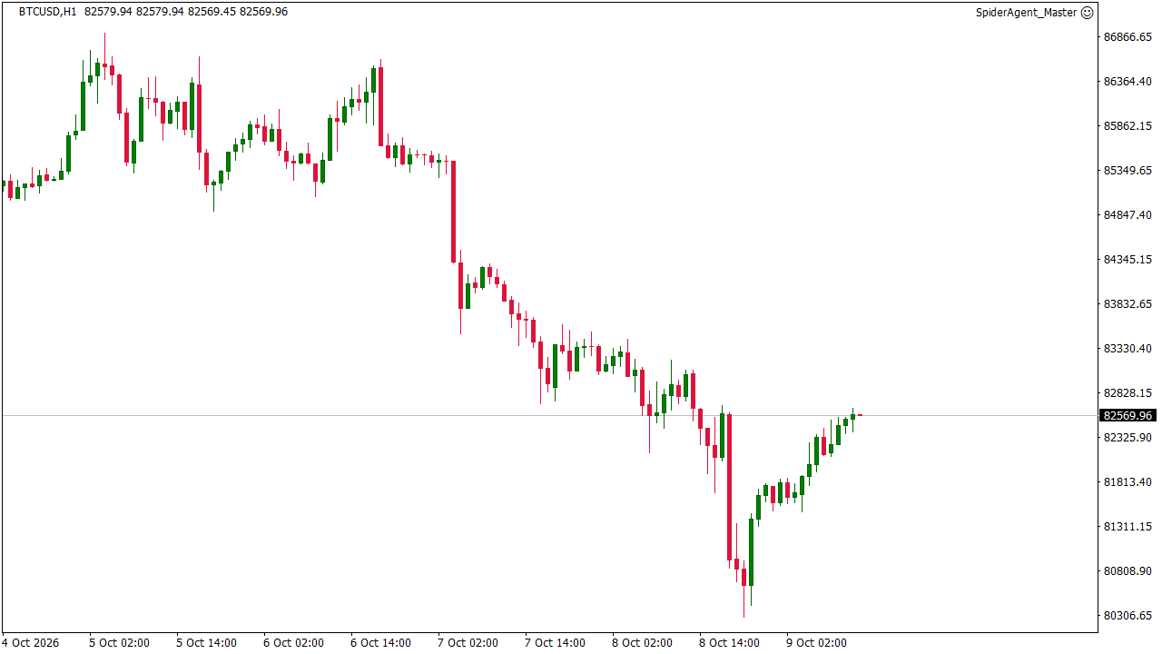This screenshot has height=654, width=1162.
Task: Click price level 86364.40 on the scale
Action: pos(1127,82)
